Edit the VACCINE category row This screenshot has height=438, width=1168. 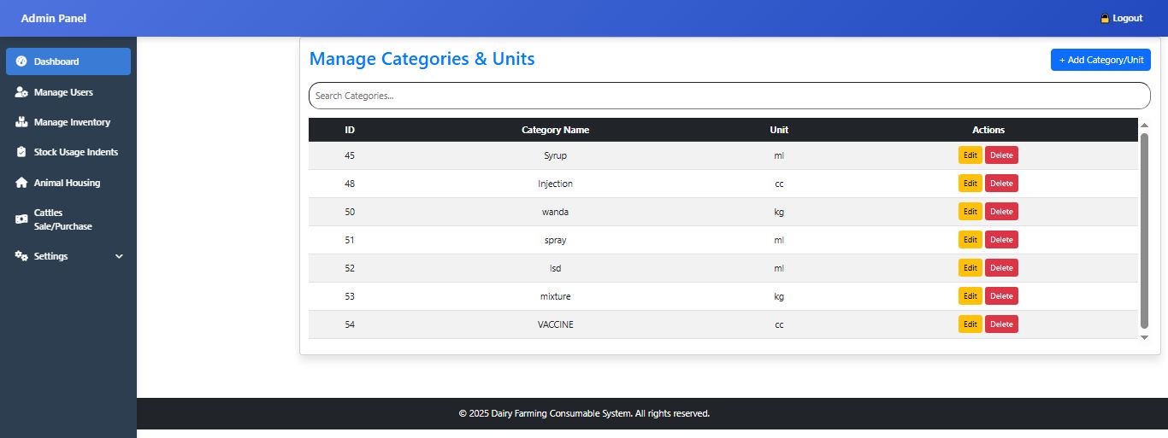point(970,324)
